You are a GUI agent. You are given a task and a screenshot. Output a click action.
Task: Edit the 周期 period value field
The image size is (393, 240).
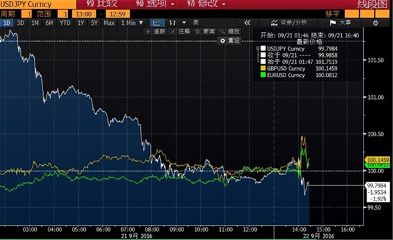[x=27, y=14]
